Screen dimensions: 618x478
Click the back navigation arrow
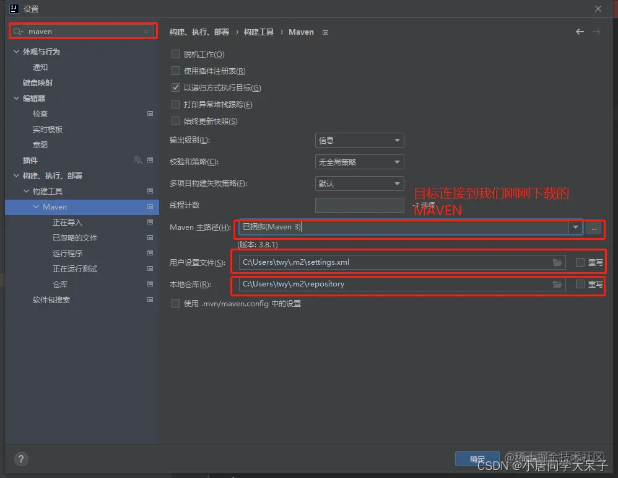pos(580,32)
